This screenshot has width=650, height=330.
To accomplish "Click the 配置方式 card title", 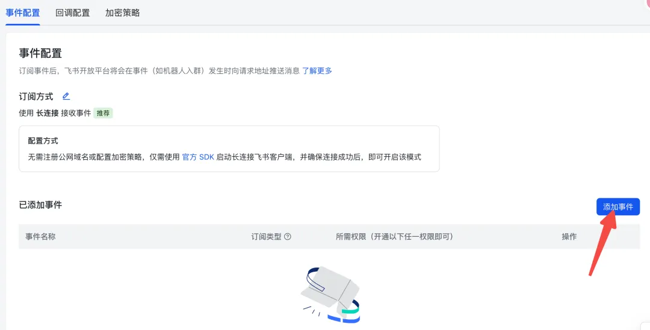I will tap(43, 141).
